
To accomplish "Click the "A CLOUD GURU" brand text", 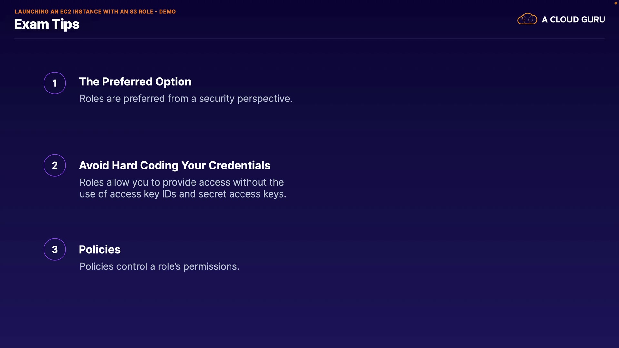I will (x=573, y=20).
